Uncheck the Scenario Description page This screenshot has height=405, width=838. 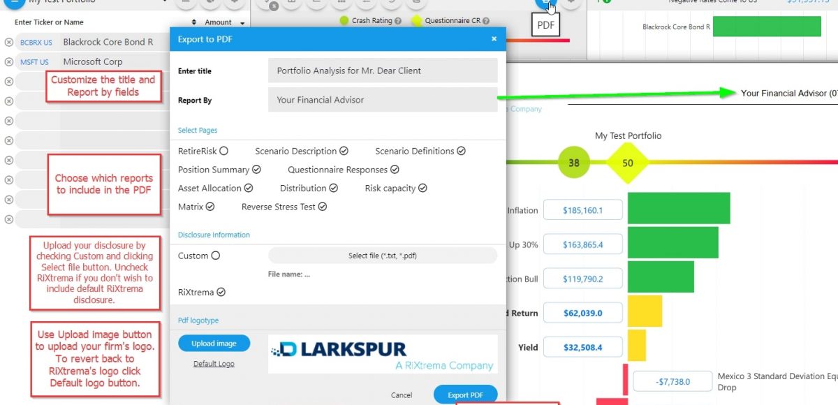click(x=344, y=151)
